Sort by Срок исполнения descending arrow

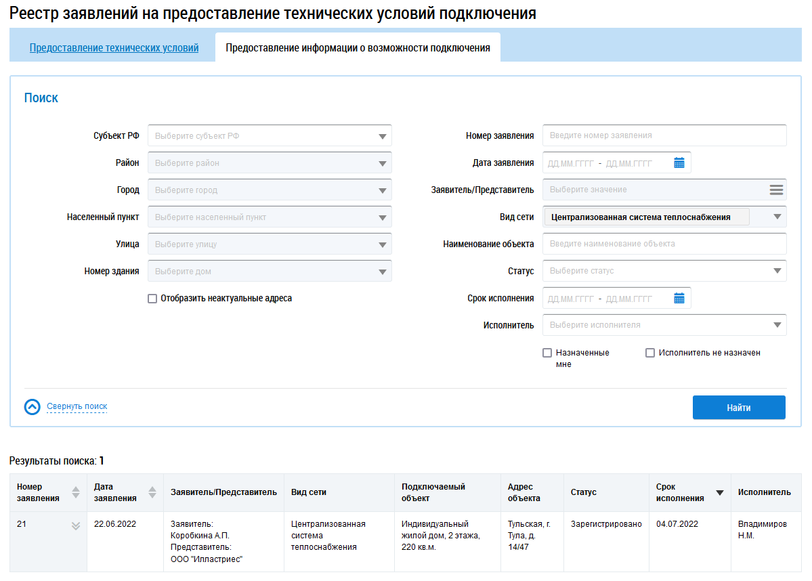coord(720,493)
